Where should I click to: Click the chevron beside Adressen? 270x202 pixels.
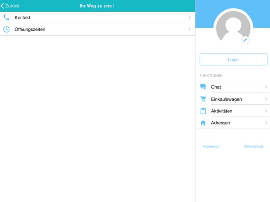pyautogui.click(x=266, y=123)
